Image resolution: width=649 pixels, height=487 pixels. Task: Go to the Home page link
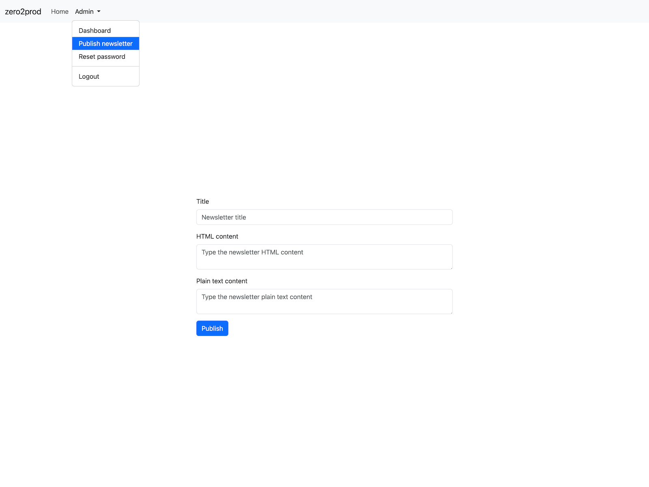point(60,11)
